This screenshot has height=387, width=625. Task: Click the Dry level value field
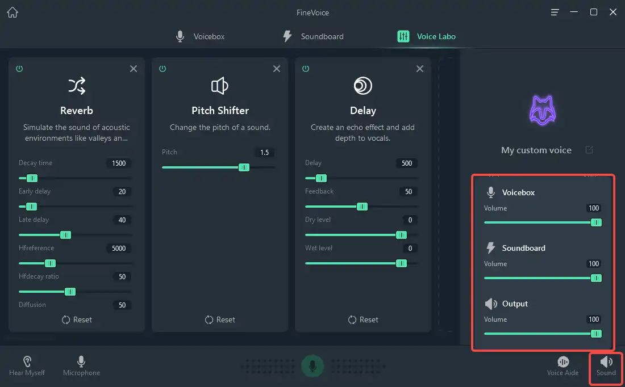tap(410, 220)
